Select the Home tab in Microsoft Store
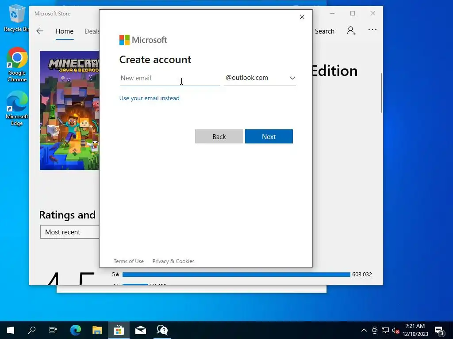 (65, 31)
